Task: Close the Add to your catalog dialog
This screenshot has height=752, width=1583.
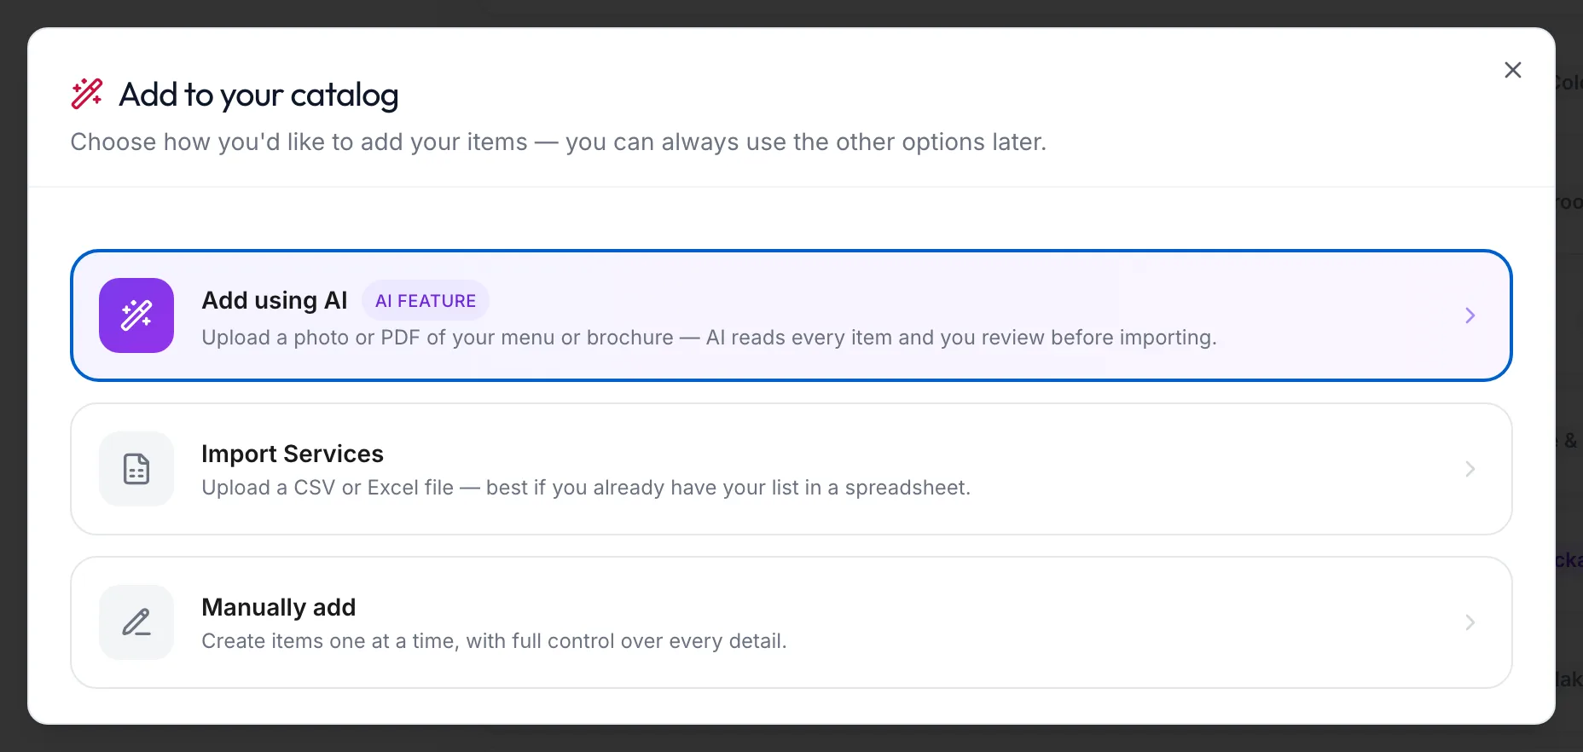Action: (1512, 70)
